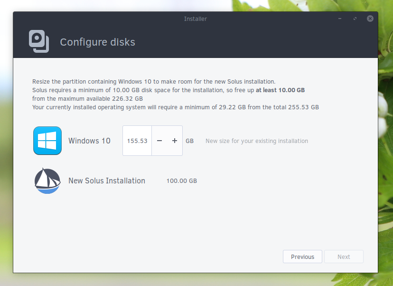This screenshot has height=286, width=393.
Task: Click the New Solus Installation label
Action: pos(107,181)
